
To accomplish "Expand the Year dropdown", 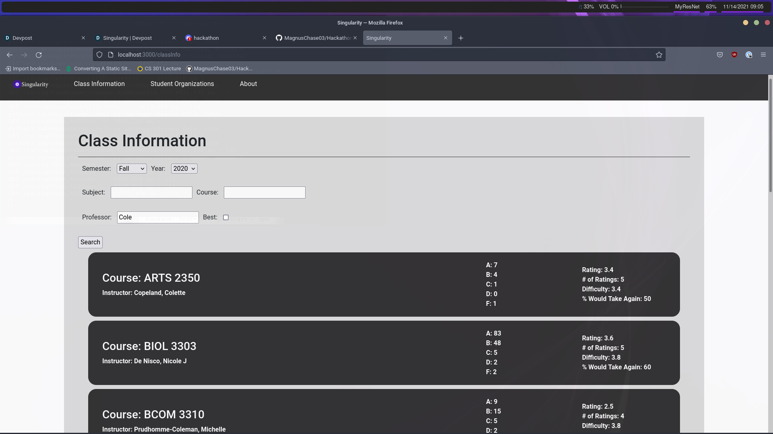I will click(x=184, y=169).
